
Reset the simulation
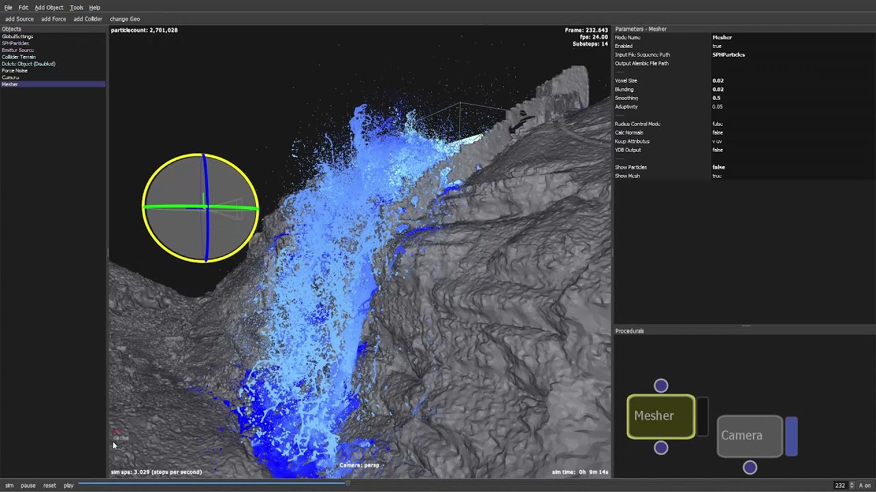tap(49, 485)
